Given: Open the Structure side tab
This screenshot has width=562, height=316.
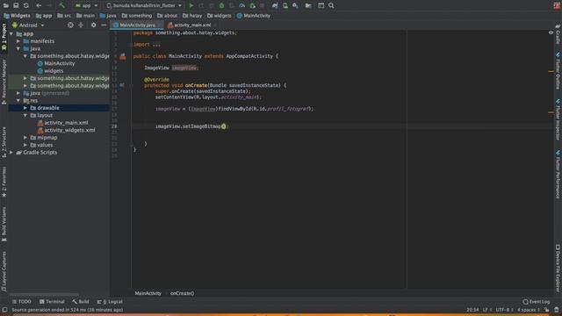Looking at the screenshot, I should coord(4,142).
